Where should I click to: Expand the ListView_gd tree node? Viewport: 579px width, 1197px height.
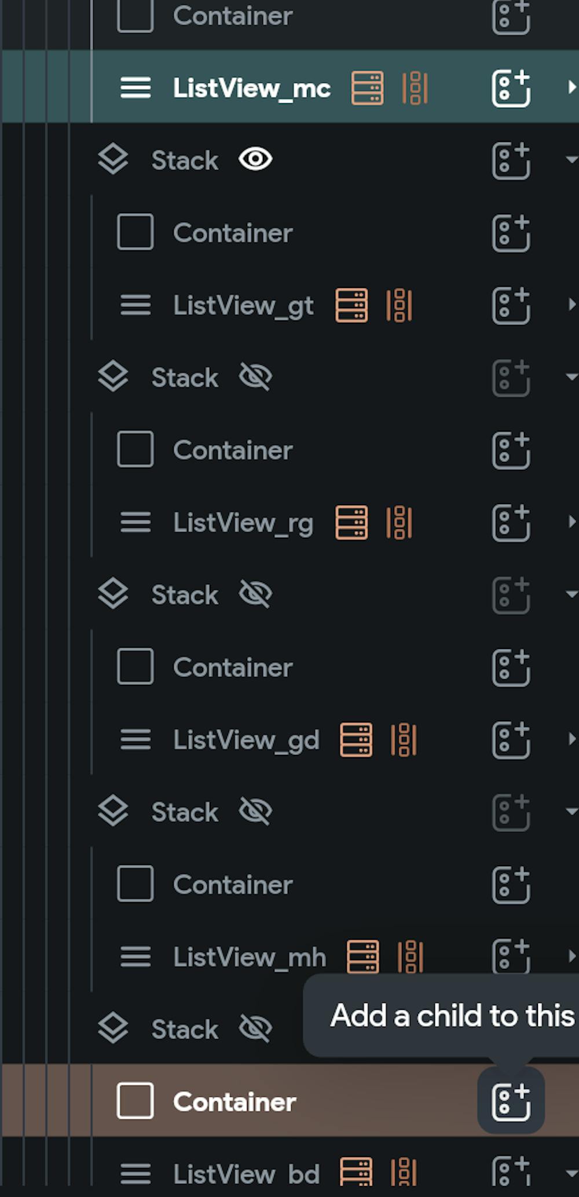click(x=571, y=739)
